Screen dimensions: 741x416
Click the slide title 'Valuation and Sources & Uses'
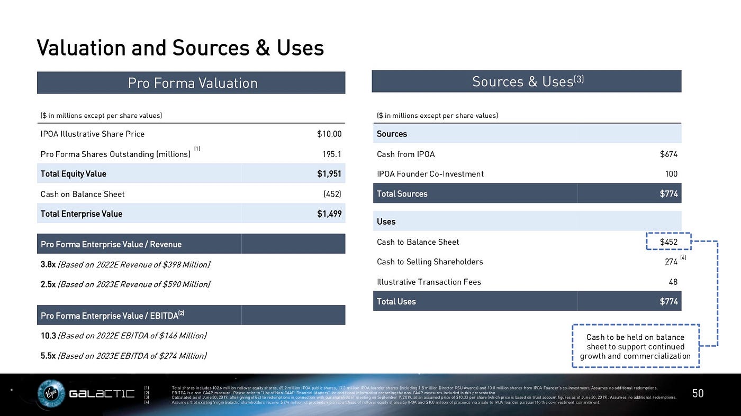pyautogui.click(x=180, y=48)
